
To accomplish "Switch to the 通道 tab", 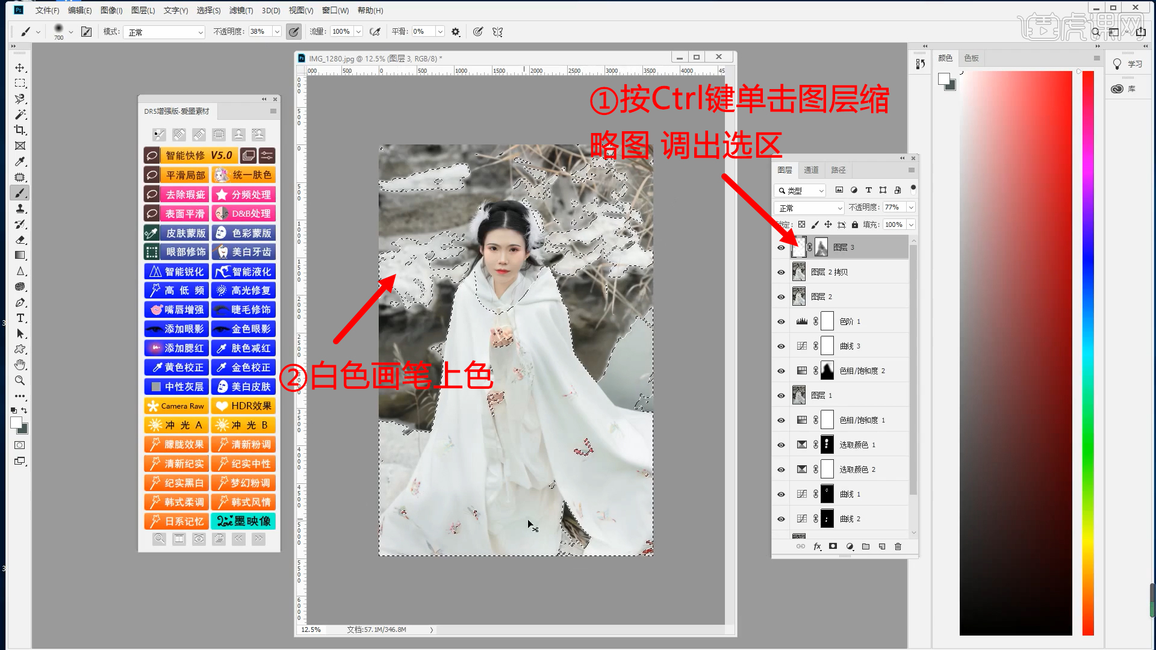I will click(x=811, y=170).
